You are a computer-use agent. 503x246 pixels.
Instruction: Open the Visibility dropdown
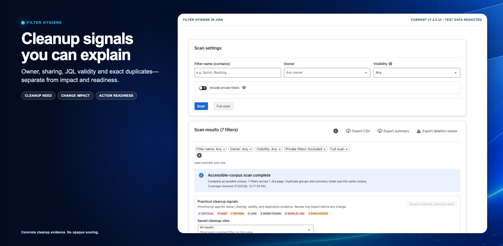(x=417, y=73)
